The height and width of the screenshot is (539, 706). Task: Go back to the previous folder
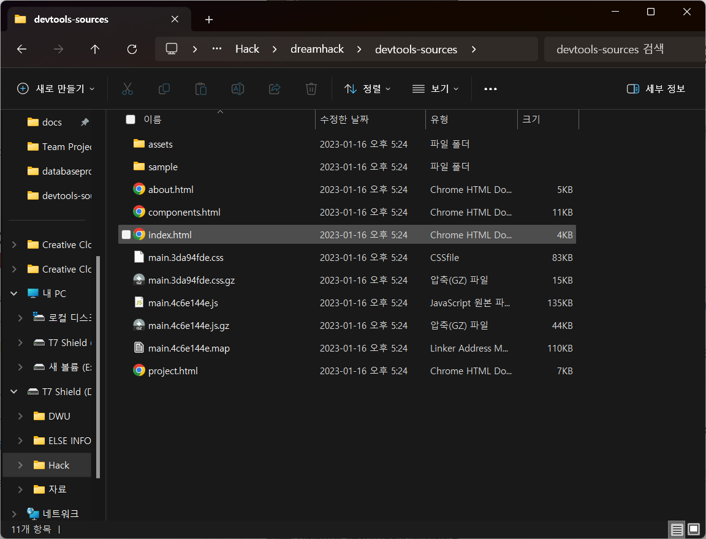click(21, 49)
